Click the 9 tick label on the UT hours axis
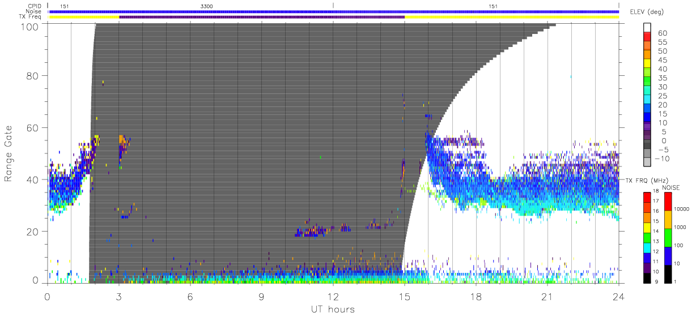Screen dimensions: 696x321 [262, 296]
